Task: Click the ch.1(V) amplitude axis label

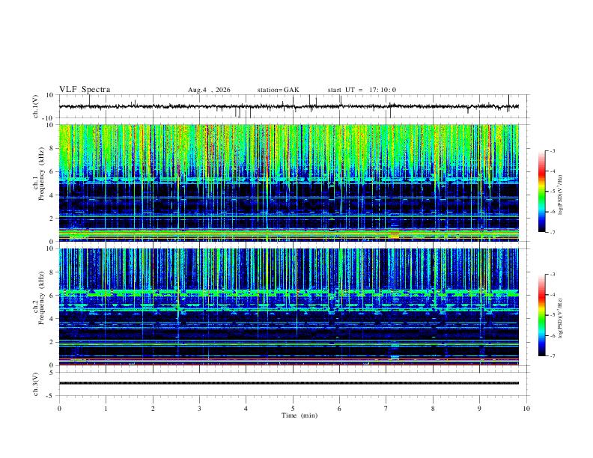Action: point(36,106)
